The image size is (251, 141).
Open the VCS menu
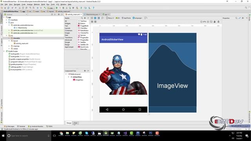[58, 4]
